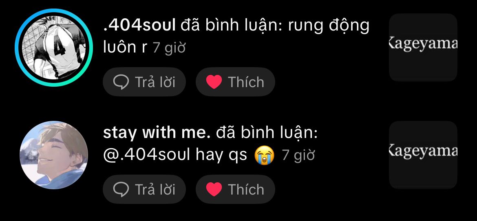Image resolution: width=477 pixels, height=221 pixels.
Task: Click red heart icon under .404soul's comment
Action: 214,82
